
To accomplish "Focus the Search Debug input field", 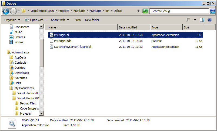I will tap(179, 11).
